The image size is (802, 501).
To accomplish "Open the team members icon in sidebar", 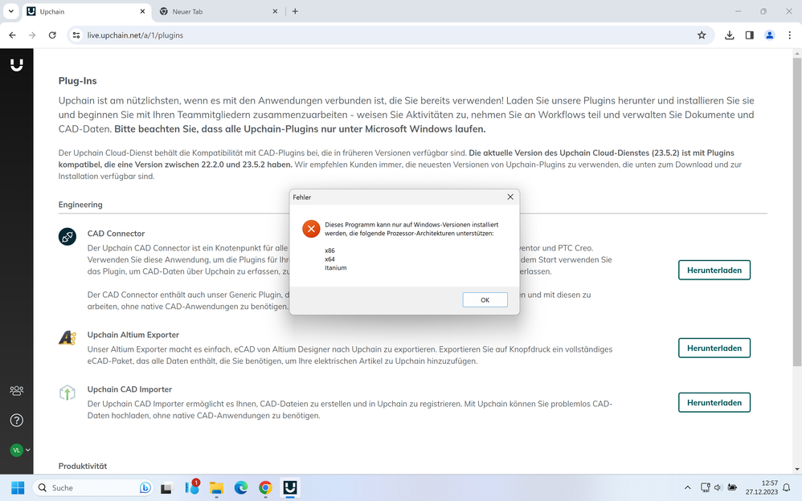I will (16, 391).
